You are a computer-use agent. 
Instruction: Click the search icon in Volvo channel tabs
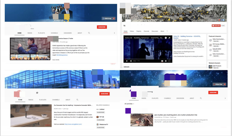(167, 31)
